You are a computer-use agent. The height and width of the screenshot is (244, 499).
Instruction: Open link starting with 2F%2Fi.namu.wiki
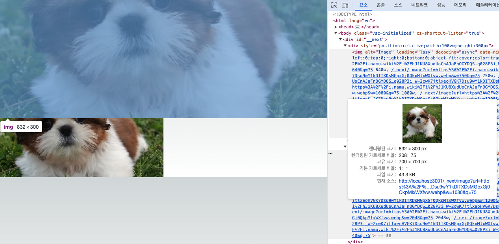[425, 64]
